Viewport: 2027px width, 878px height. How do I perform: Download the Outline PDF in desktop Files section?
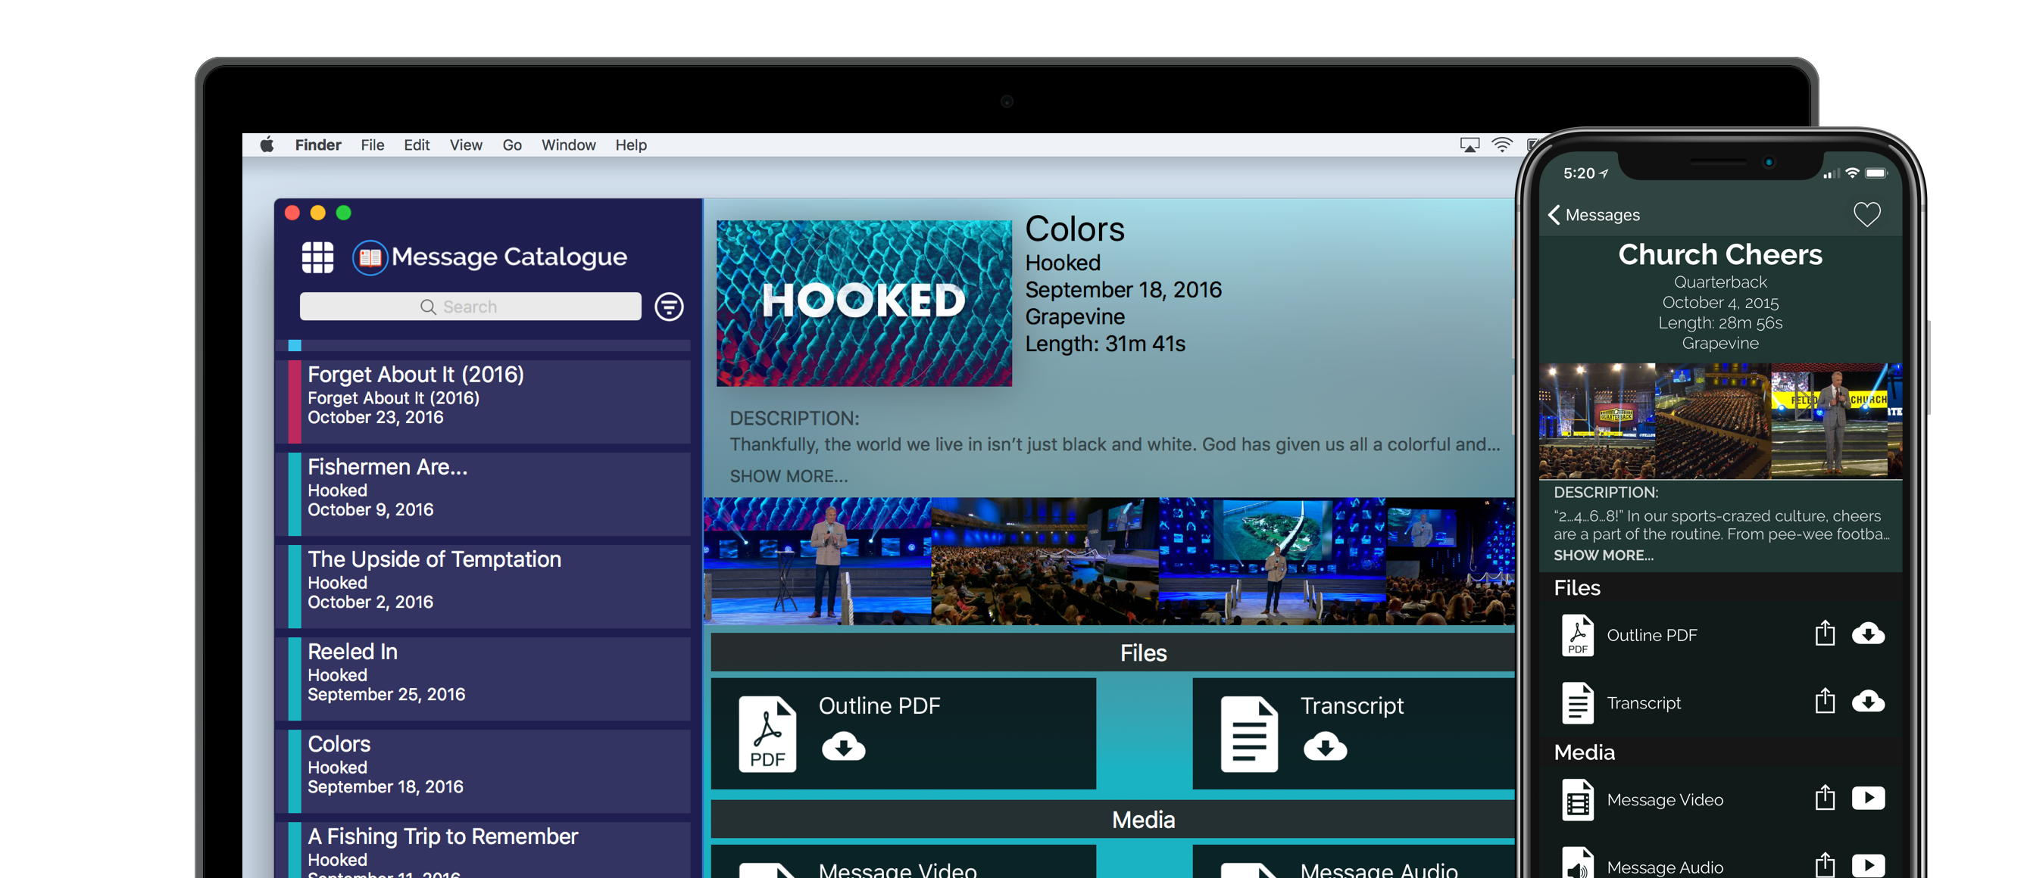844,746
